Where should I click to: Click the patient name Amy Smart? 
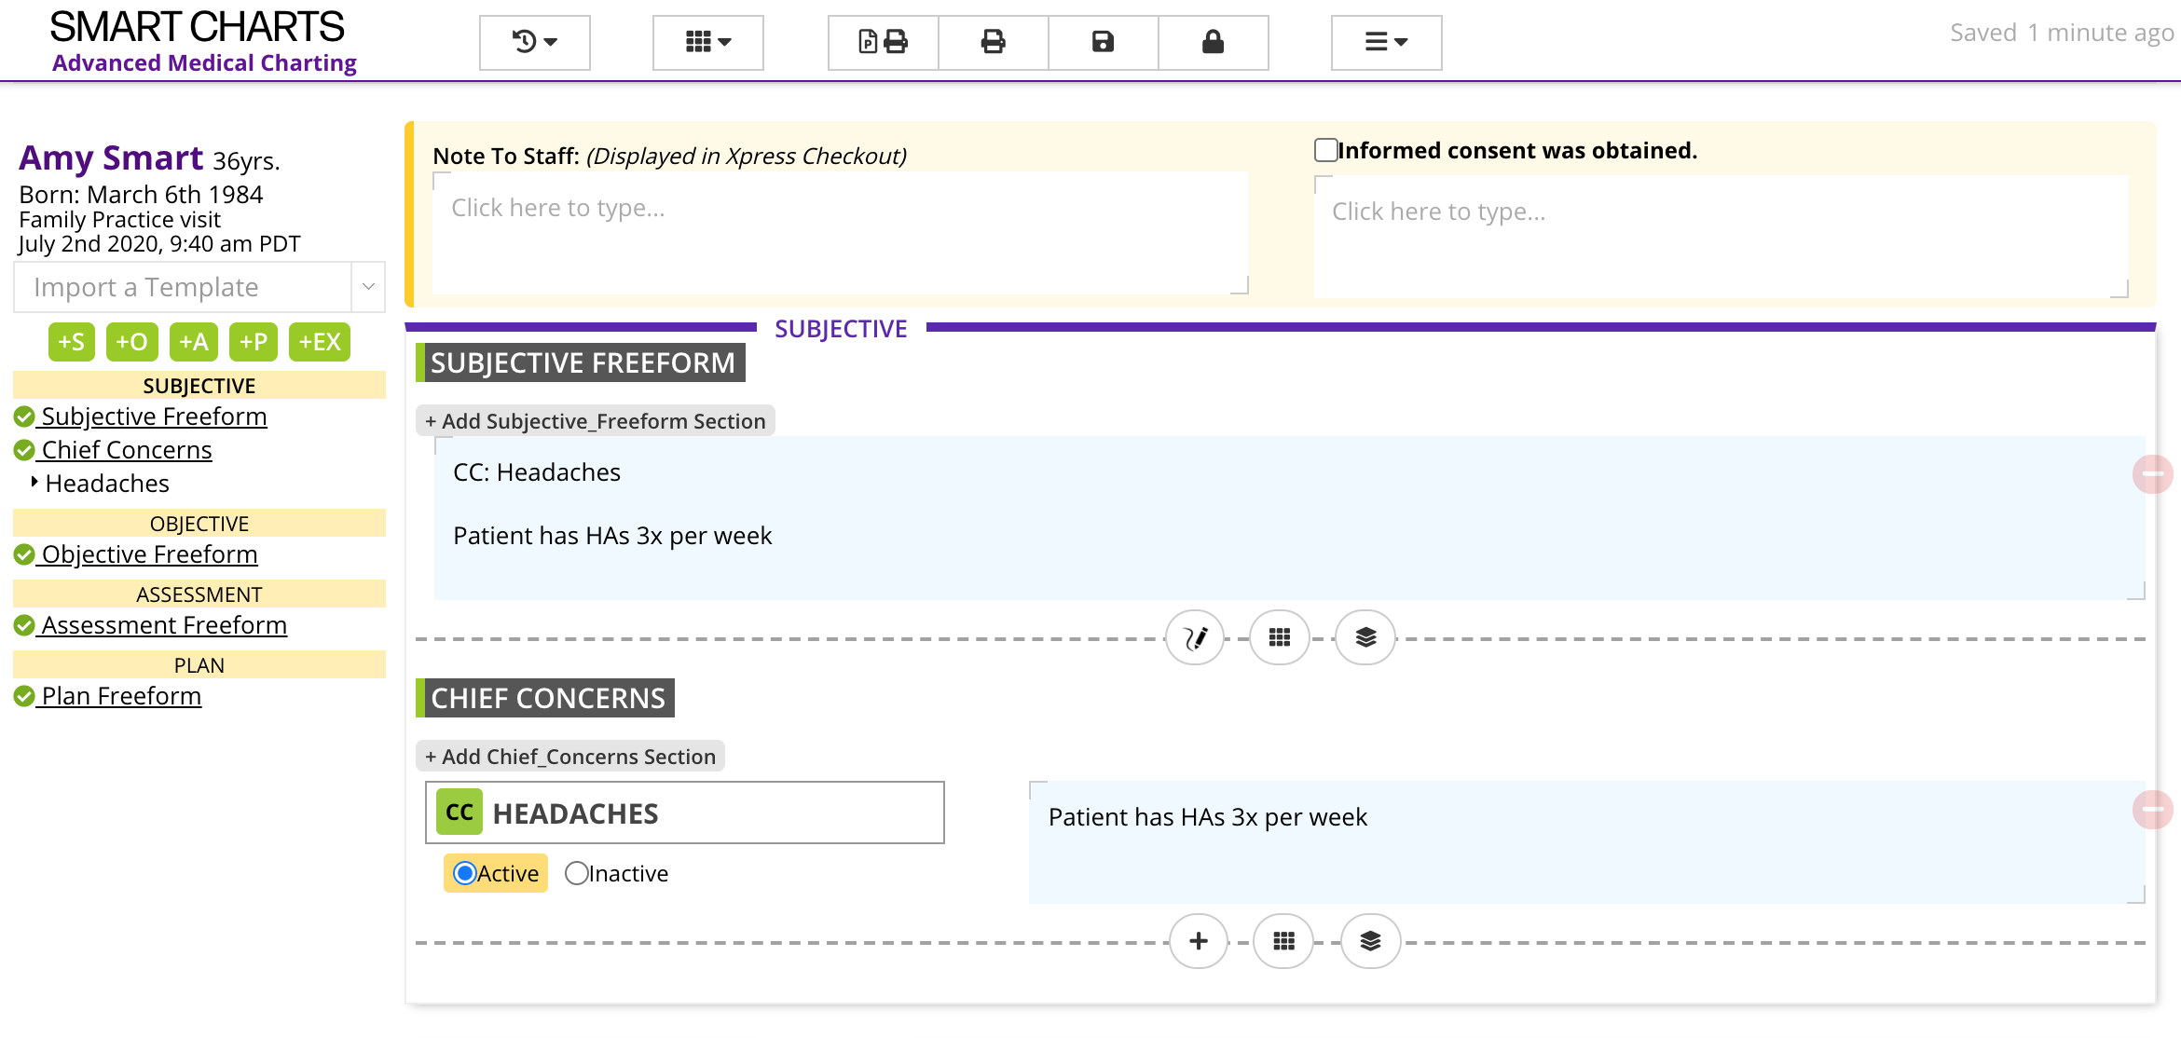111,158
